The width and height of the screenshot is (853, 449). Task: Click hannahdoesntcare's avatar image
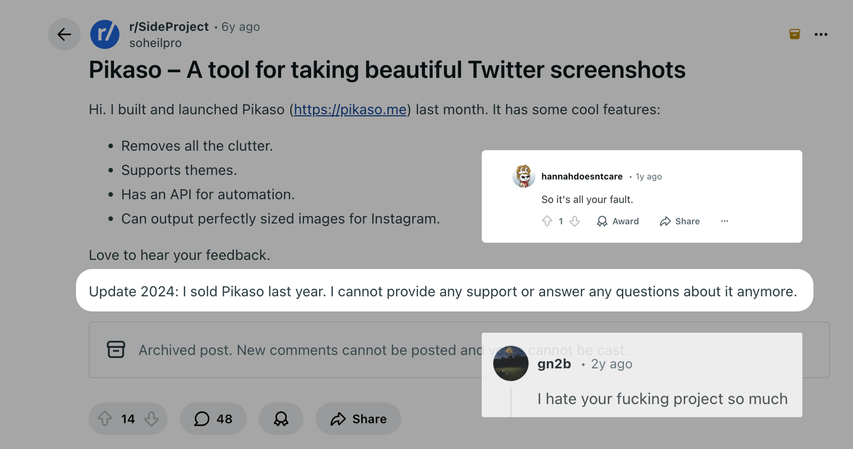(x=524, y=176)
